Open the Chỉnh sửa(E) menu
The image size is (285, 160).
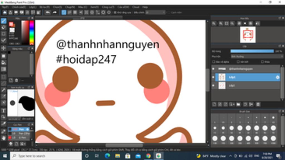tap(19, 7)
